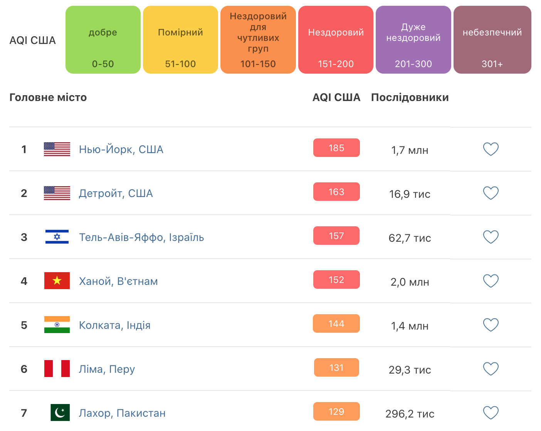Favorite New York with heart icon
The image size is (541, 431).
point(491,149)
